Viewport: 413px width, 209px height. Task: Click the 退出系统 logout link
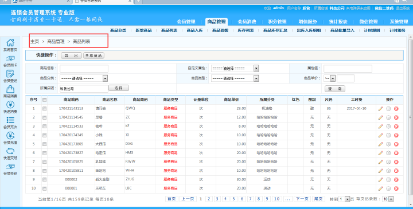403,8
